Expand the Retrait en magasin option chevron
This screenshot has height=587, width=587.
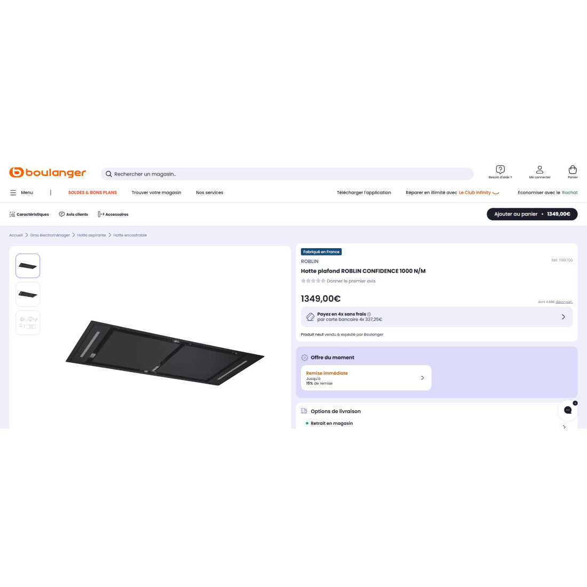(564, 427)
